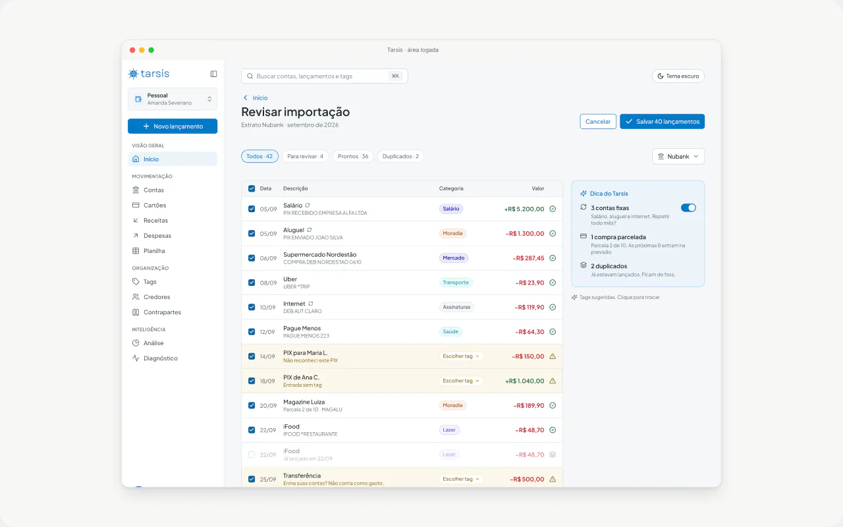843x527 pixels.
Task: Click the recurring icon next to Salário
Action: pyautogui.click(x=308, y=206)
